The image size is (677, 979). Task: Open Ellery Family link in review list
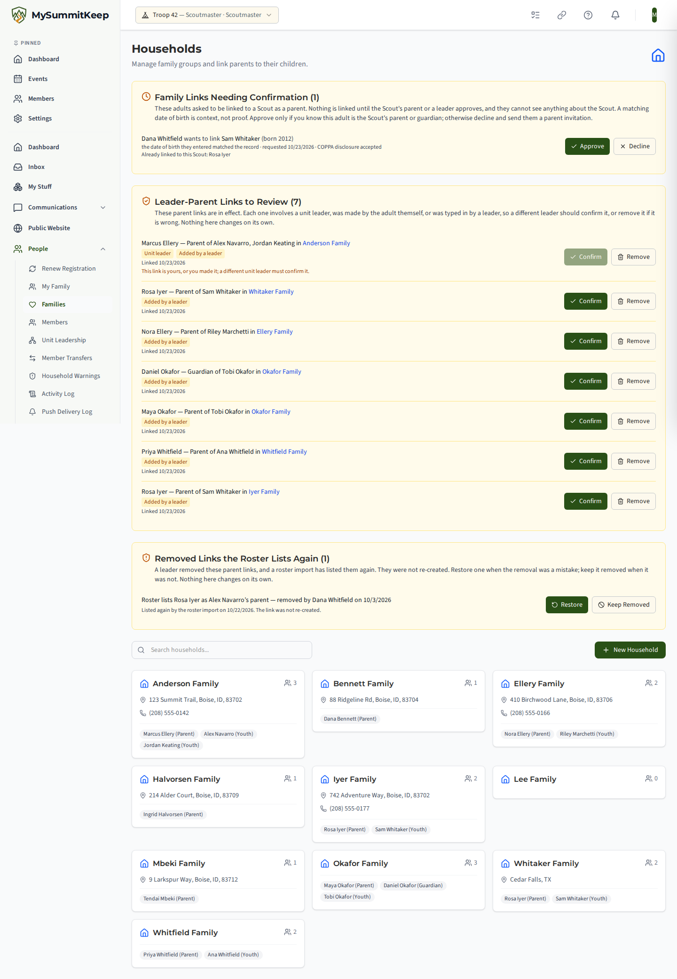275,332
